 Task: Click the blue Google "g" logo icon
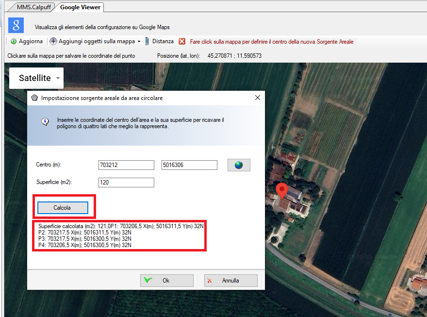click(x=16, y=26)
